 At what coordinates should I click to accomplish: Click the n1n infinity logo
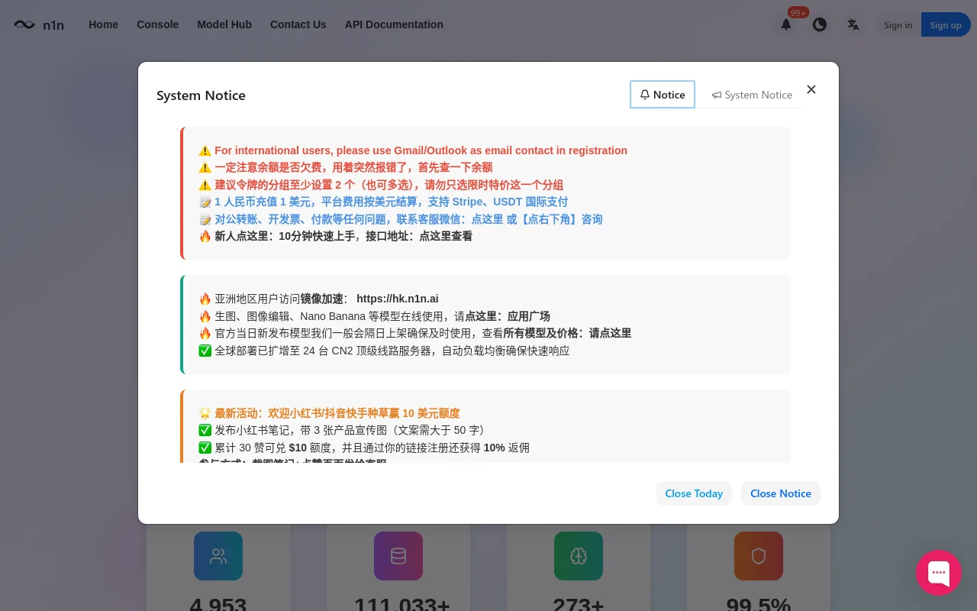tap(24, 24)
